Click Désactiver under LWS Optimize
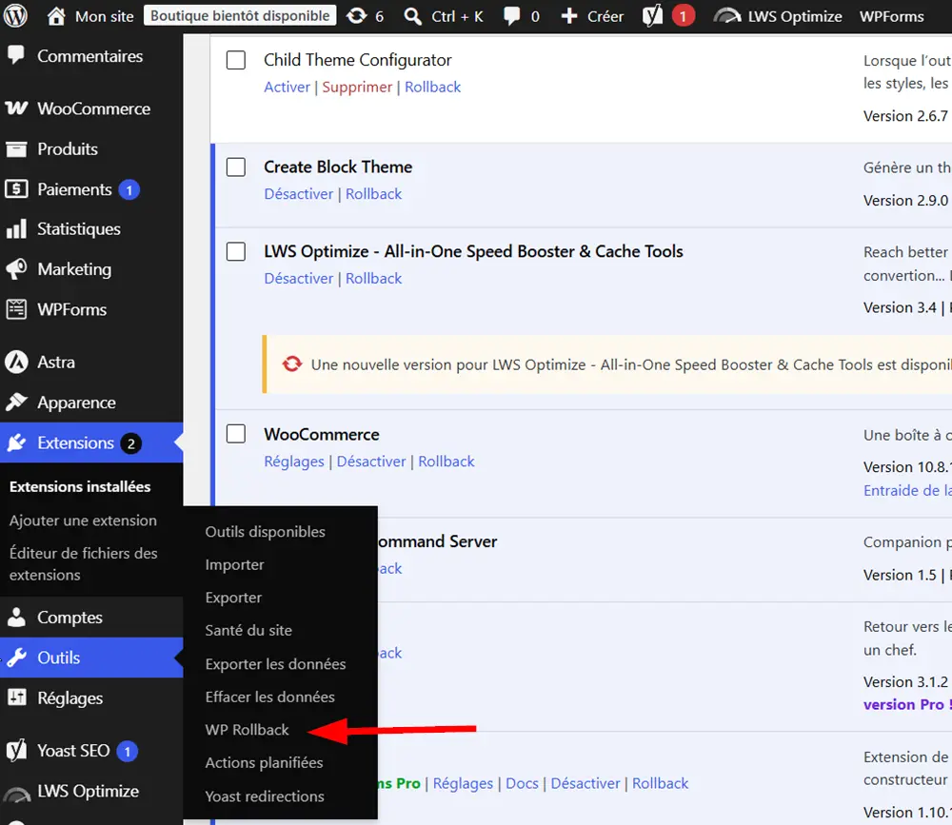Image resolution: width=952 pixels, height=825 pixels. click(x=299, y=278)
